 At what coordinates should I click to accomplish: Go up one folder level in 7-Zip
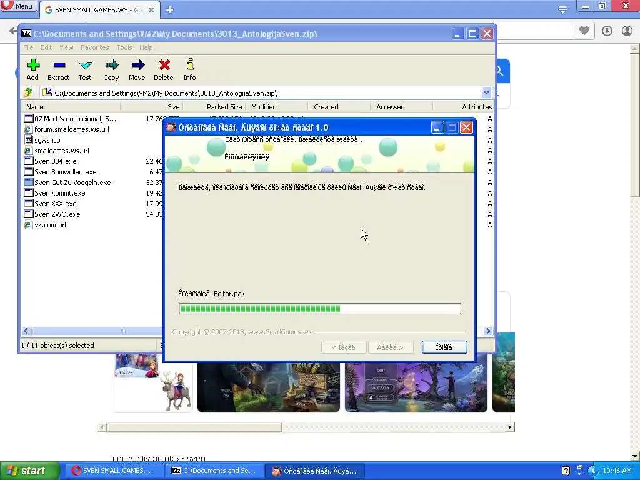tap(28, 92)
